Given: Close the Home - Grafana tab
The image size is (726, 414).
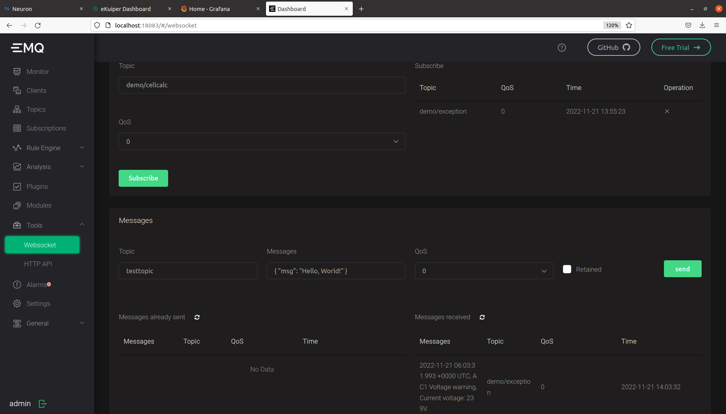Looking at the screenshot, I should 258,9.
